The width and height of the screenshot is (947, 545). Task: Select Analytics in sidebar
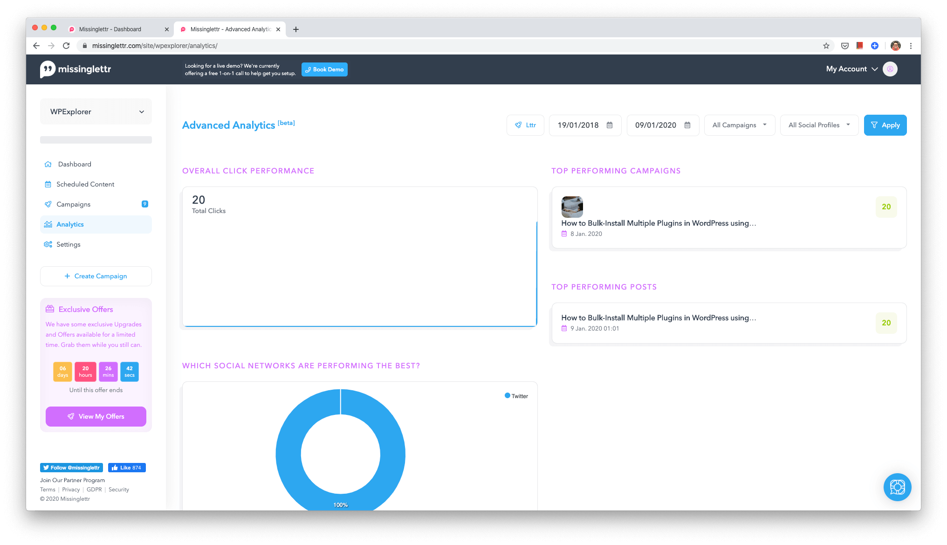(96, 224)
